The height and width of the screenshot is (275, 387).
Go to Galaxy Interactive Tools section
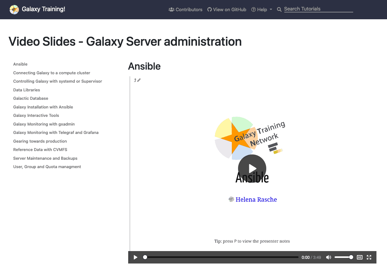tap(36, 115)
